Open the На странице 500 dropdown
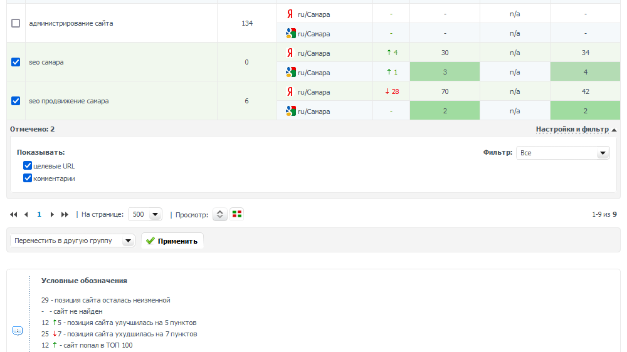Image resolution: width=627 pixels, height=352 pixels. click(145, 214)
